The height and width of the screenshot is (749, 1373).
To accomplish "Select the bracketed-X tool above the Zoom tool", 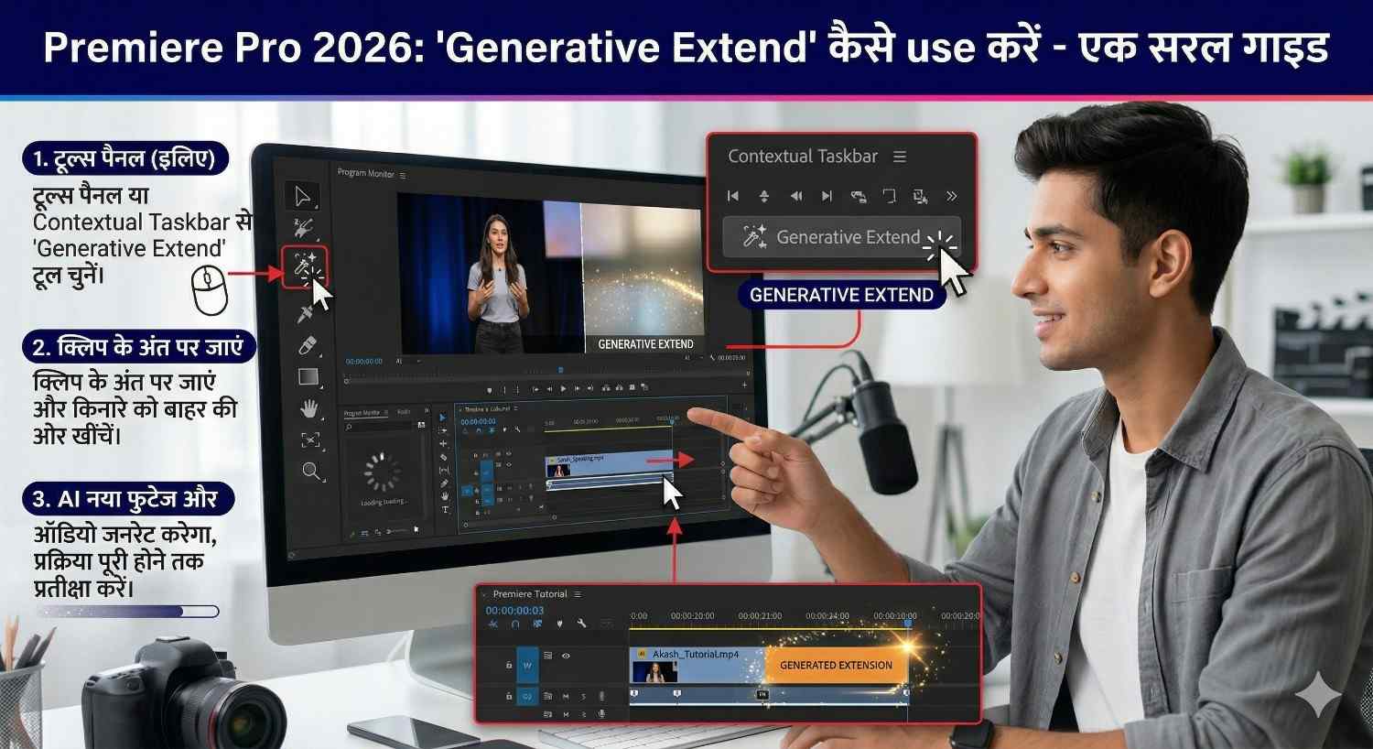I will click(311, 440).
